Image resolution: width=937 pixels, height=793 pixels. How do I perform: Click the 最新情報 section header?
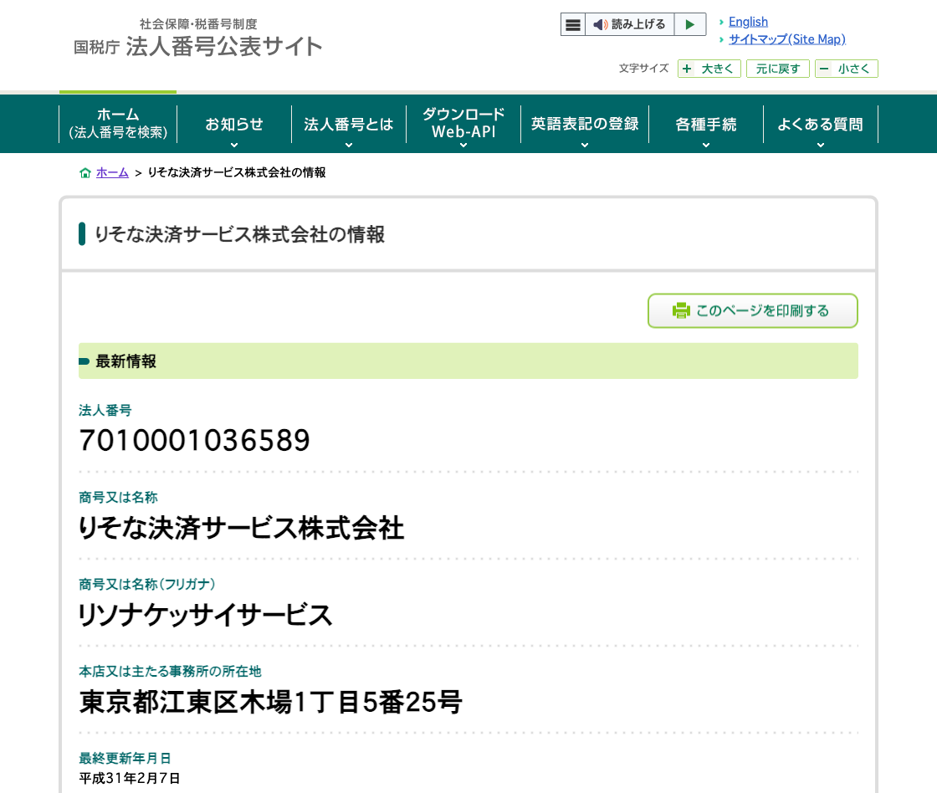coord(468,361)
